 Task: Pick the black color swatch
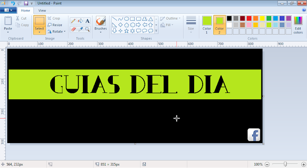tap(229, 18)
